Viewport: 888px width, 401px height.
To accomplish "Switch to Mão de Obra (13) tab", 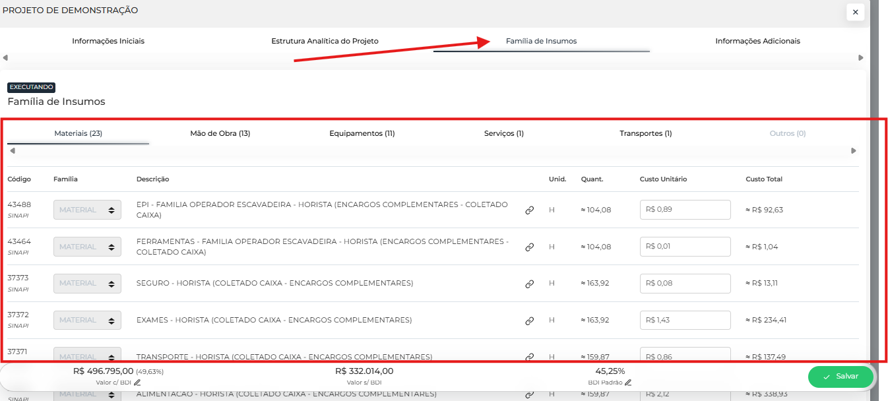I will [220, 133].
